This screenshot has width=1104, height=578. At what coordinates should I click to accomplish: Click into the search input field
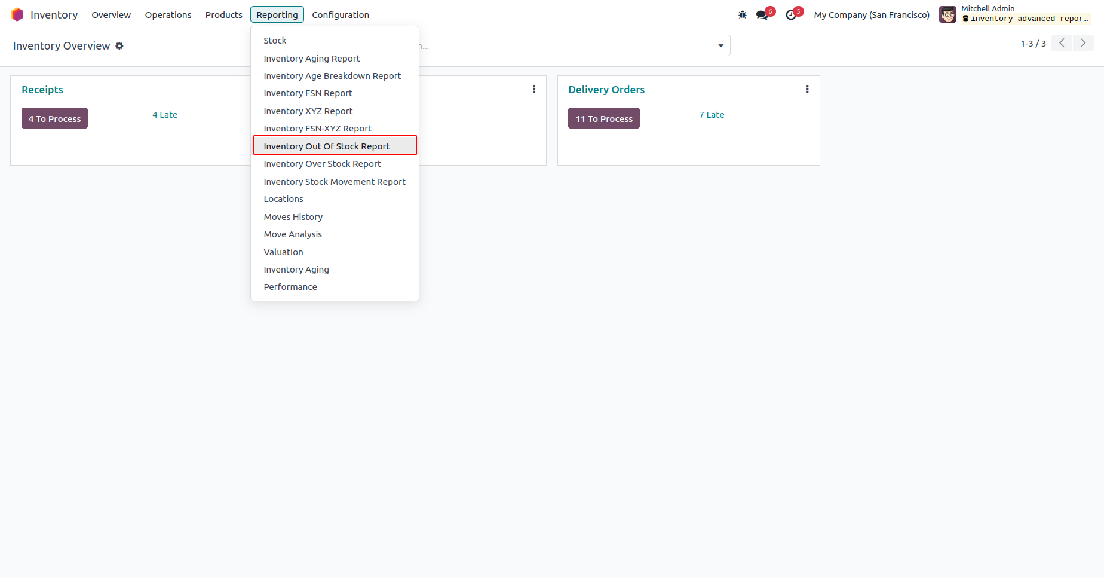coord(565,45)
